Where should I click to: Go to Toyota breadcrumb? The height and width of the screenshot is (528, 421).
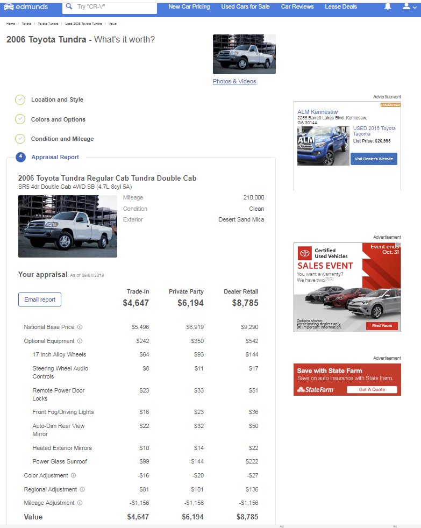tap(26, 24)
